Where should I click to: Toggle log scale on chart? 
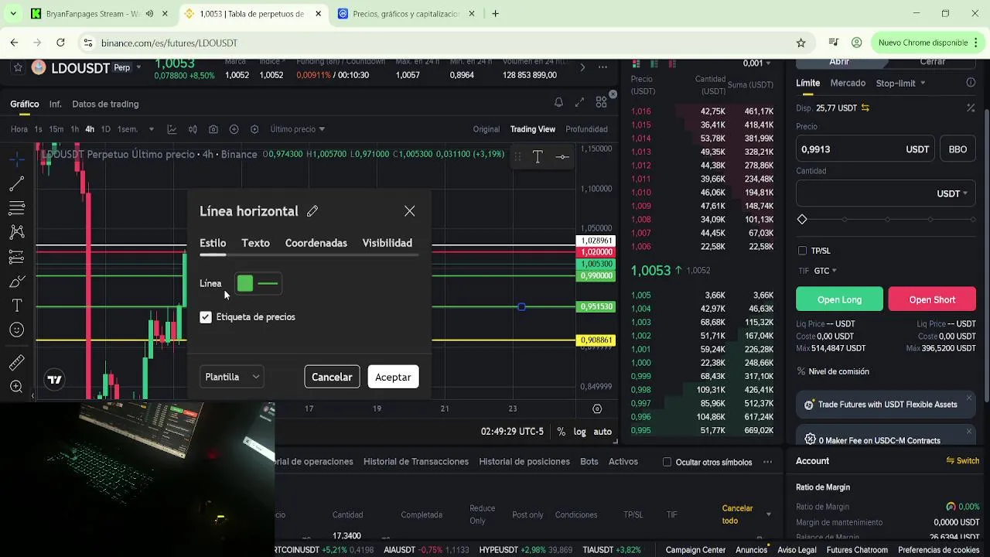tap(579, 432)
